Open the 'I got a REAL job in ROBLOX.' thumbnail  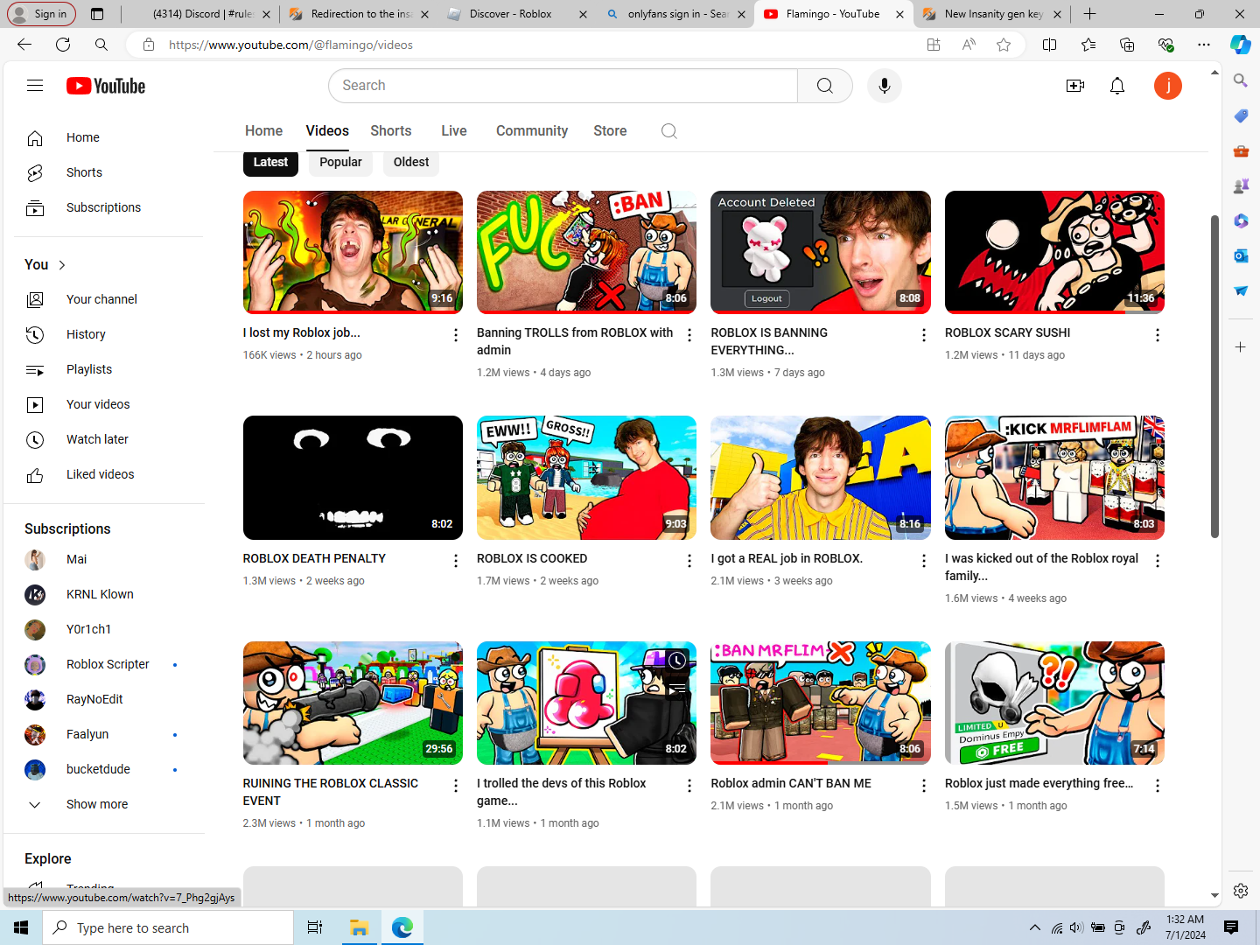pos(821,478)
